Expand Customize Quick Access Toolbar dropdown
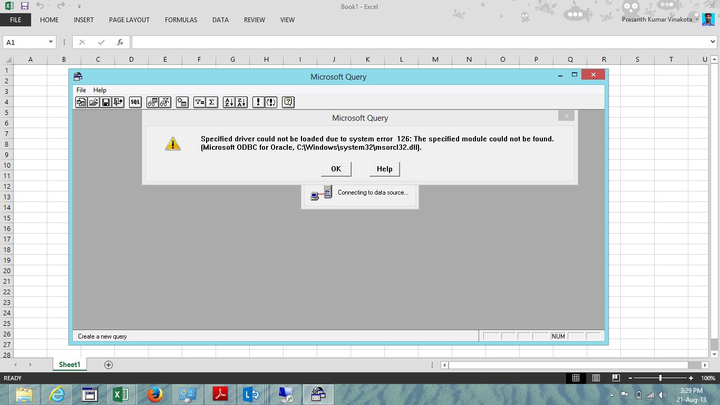Screen dimensions: 720x405 point(79,6)
